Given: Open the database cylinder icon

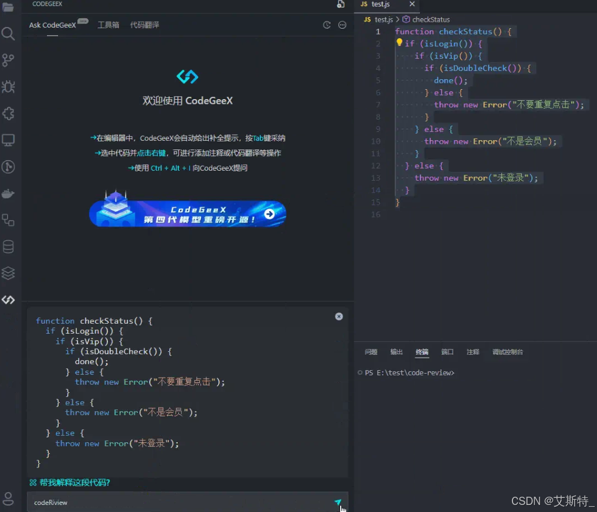Looking at the screenshot, I should [8, 247].
